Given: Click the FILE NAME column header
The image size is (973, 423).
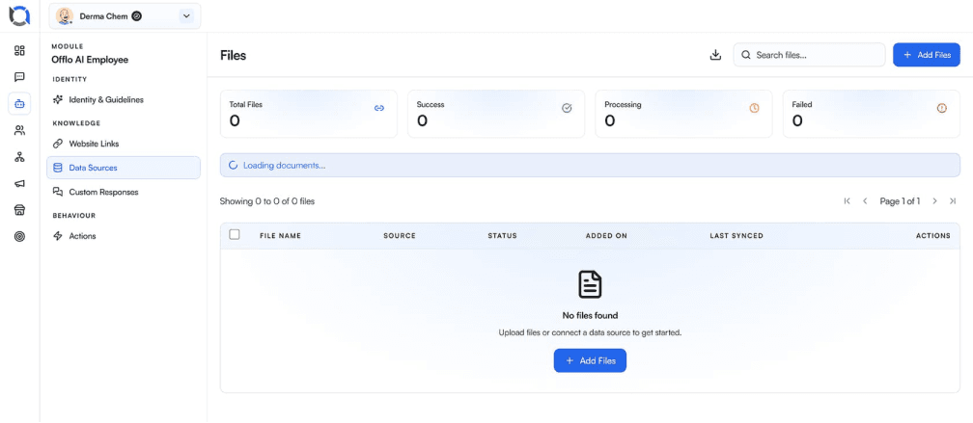Looking at the screenshot, I should pos(281,236).
